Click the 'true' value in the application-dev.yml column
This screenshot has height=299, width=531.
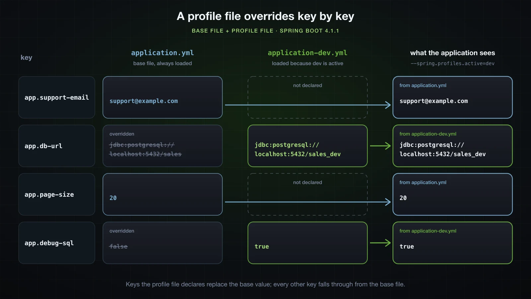click(x=262, y=247)
